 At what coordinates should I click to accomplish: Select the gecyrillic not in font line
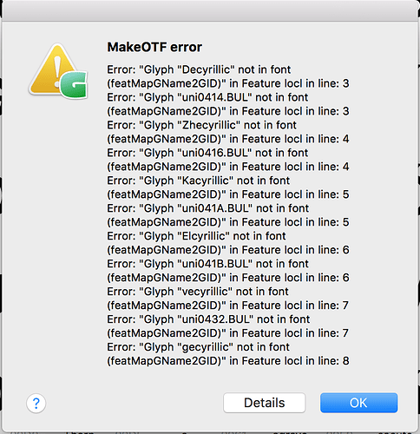tap(198, 347)
